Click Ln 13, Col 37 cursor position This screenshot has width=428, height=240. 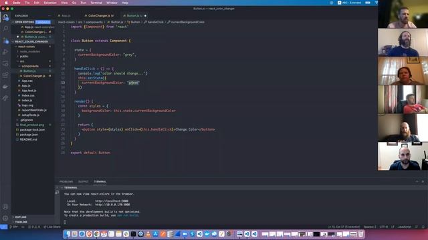(344, 227)
